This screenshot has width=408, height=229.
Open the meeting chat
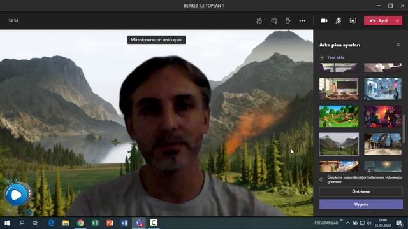(273, 21)
